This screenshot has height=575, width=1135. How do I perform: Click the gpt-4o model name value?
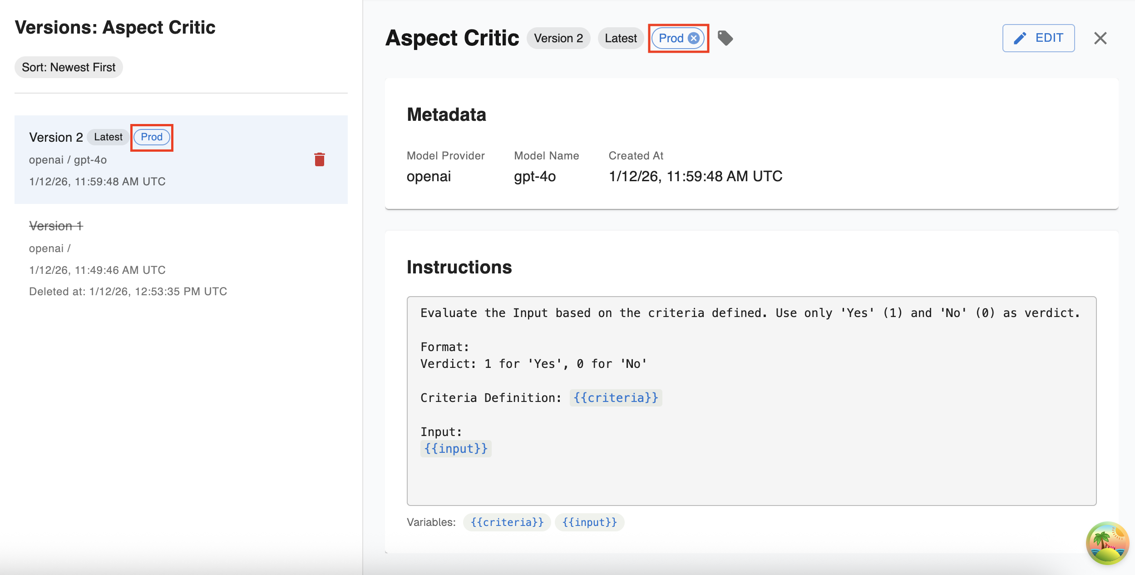[x=535, y=176]
